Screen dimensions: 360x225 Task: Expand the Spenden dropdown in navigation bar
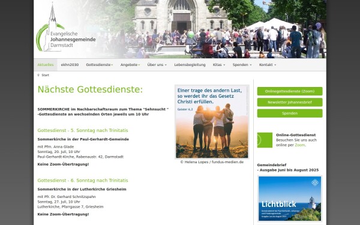242,65
